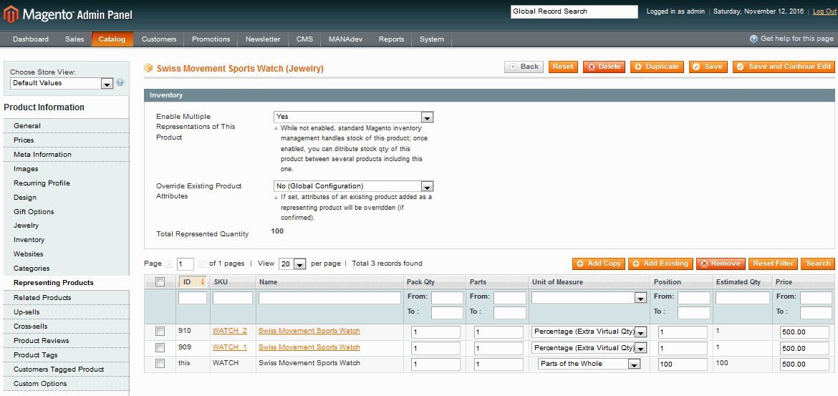This screenshot has height=396, width=838.
Task: Open the Newsletter menu
Action: point(263,39)
